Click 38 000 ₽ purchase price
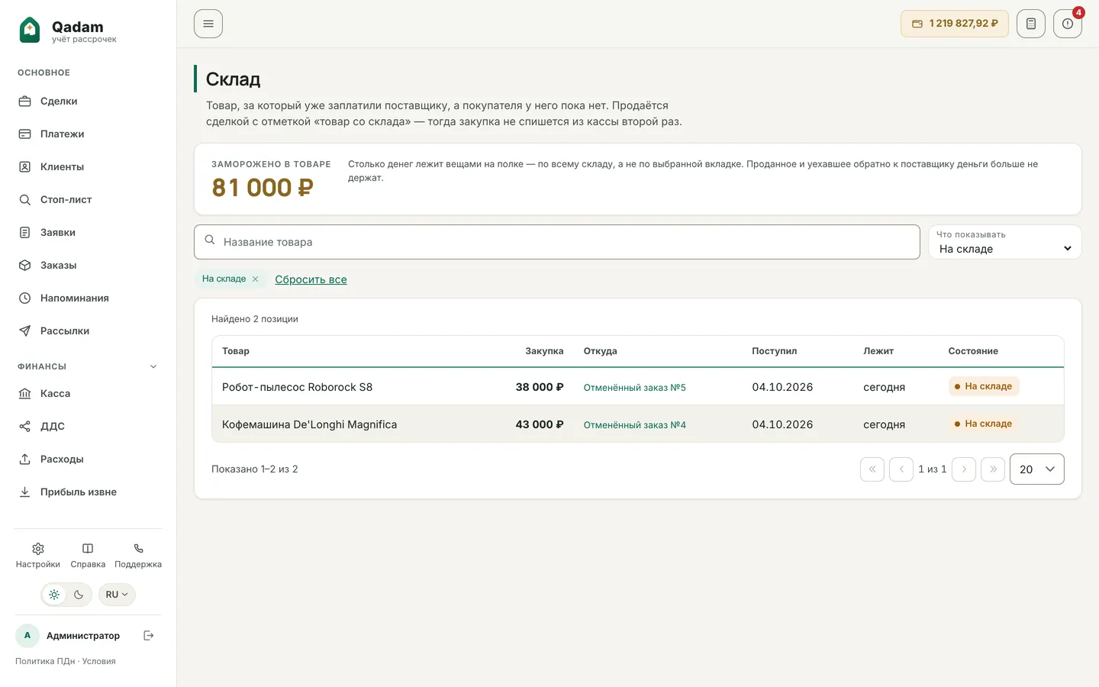Image resolution: width=1099 pixels, height=687 pixels. 540,387
